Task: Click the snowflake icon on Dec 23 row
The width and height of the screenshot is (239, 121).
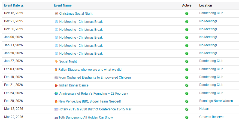Action: (56, 22)
